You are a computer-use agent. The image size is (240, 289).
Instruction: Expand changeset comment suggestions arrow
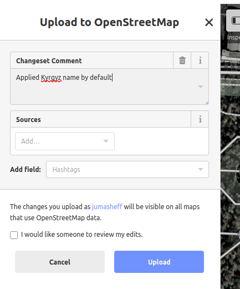[201, 87]
